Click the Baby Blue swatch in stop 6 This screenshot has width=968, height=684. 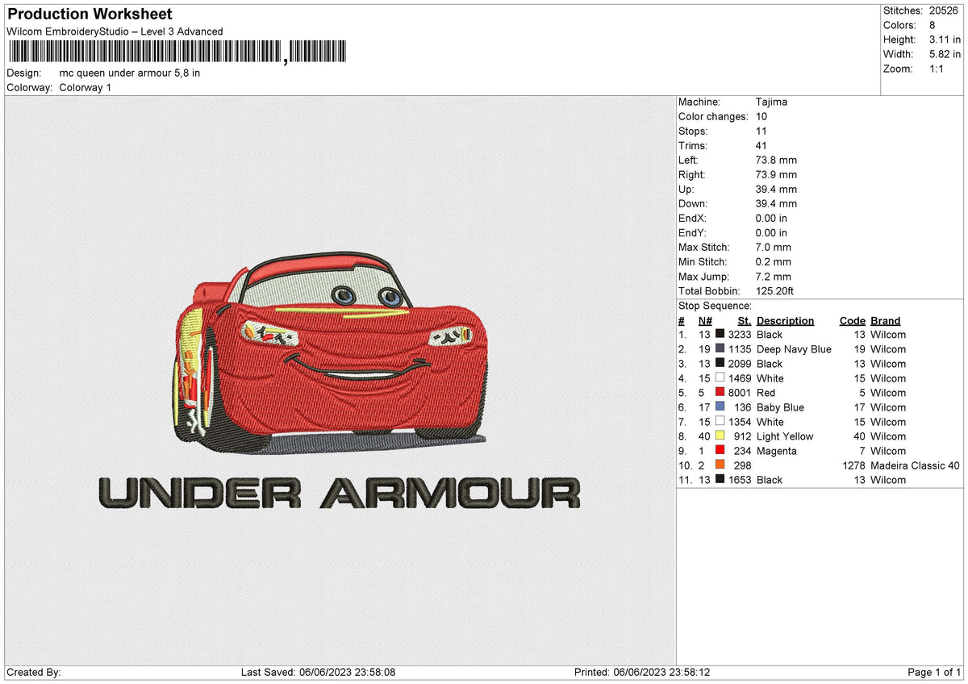[720, 407]
